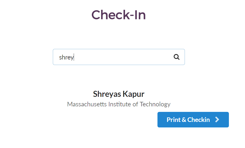Click the word 'shrey' in the search input
The width and height of the screenshot is (245, 148).
tap(66, 57)
